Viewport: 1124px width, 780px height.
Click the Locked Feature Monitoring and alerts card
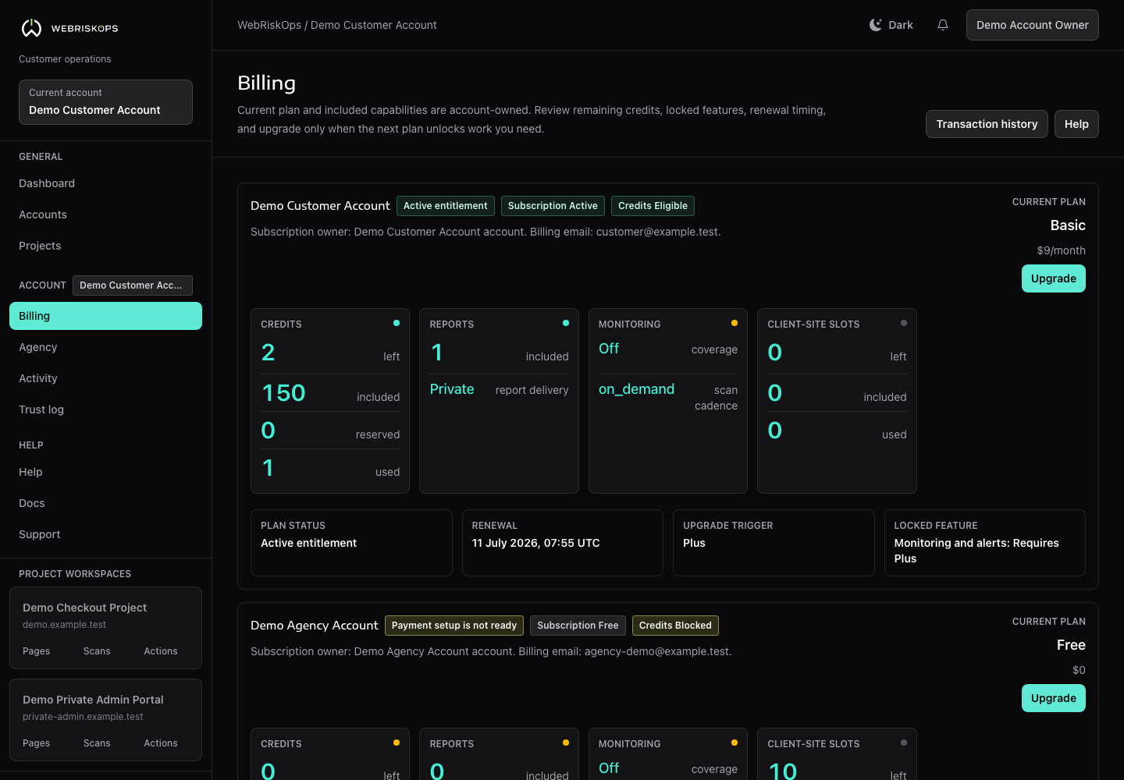point(984,543)
